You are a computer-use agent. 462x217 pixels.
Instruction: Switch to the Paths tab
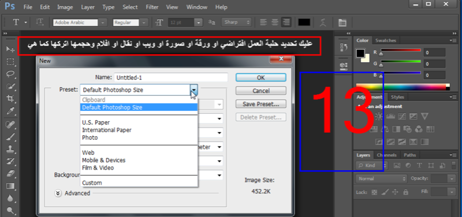click(x=410, y=155)
